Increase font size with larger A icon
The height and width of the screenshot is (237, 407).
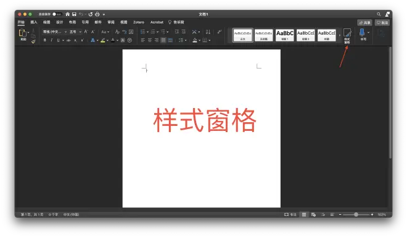click(86, 31)
